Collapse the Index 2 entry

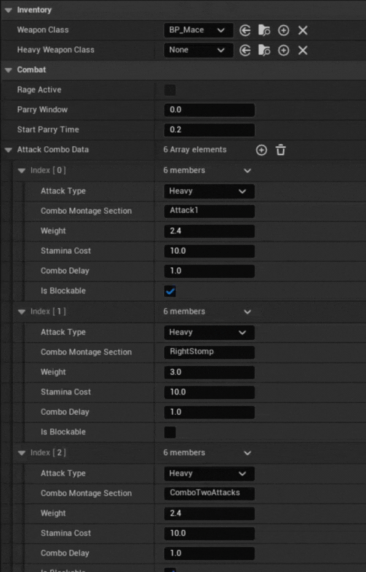(x=23, y=452)
